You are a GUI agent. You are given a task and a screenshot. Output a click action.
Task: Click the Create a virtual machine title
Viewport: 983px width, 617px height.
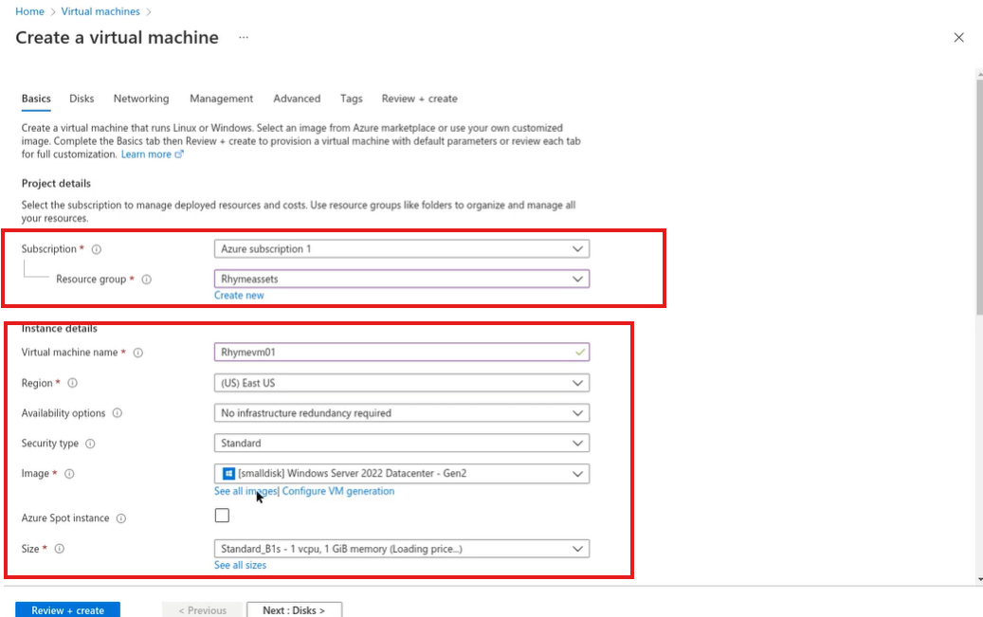[118, 38]
